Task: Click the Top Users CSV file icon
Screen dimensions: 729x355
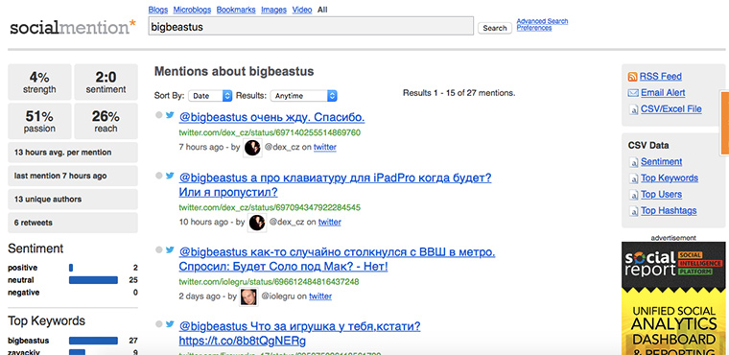Action: click(x=633, y=195)
